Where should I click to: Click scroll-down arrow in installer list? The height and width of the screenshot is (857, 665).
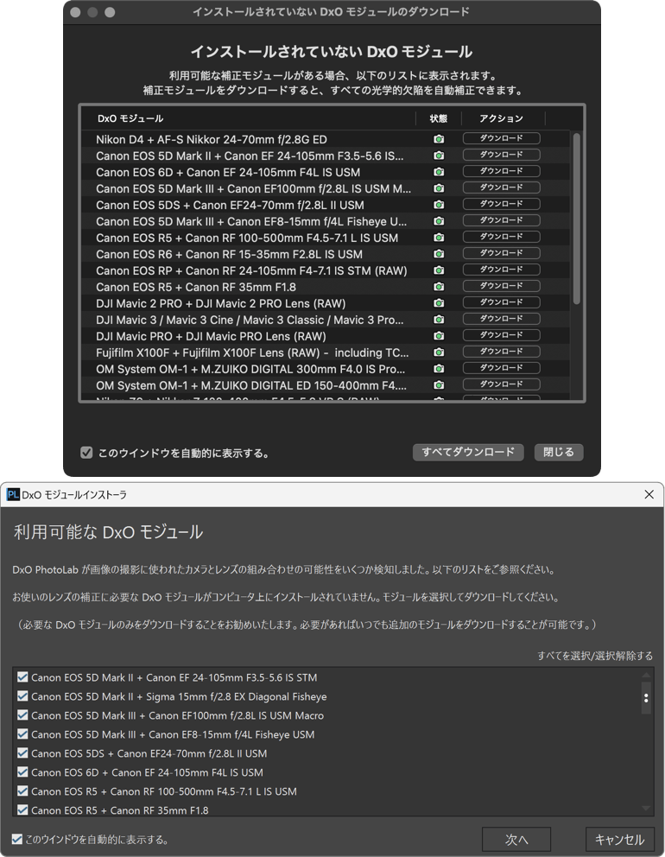click(x=646, y=809)
